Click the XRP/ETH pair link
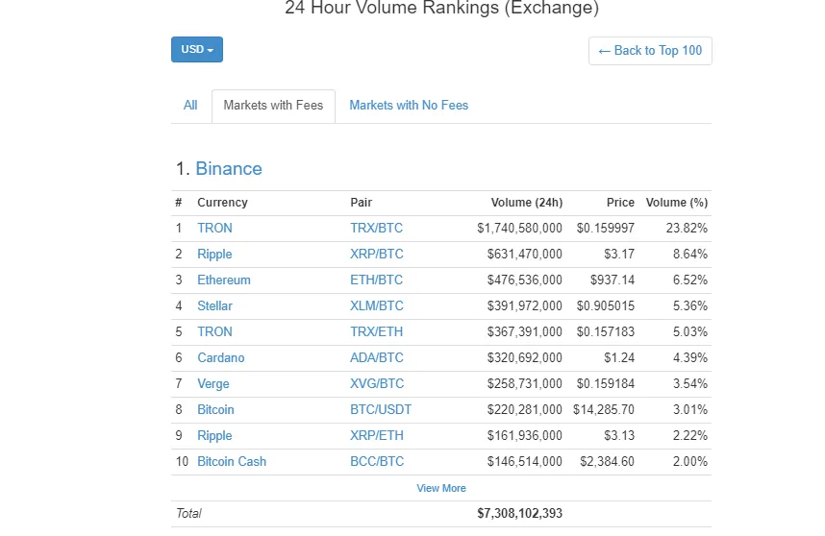The image size is (825, 536). point(376,436)
